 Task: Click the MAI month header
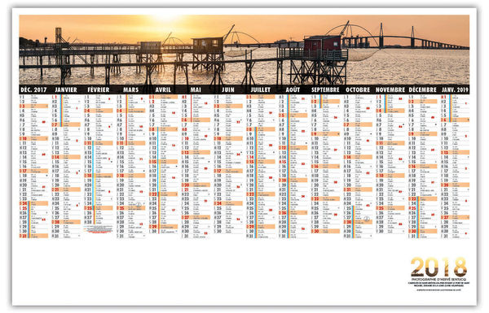196,89
